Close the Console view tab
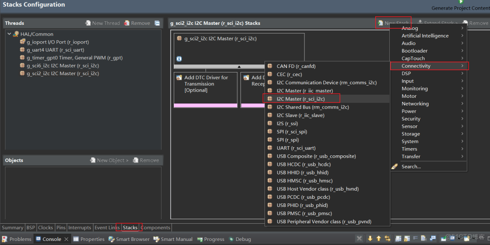The width and height of the screenshot is (490, 245). [x=66, y=239]
